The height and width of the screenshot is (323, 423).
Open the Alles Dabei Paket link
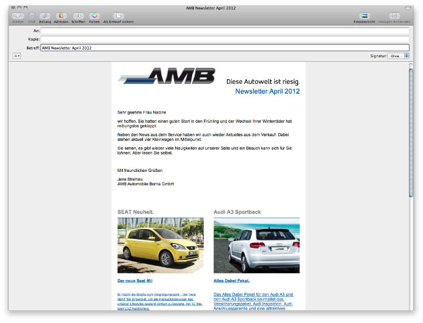[x=232, y=281]
